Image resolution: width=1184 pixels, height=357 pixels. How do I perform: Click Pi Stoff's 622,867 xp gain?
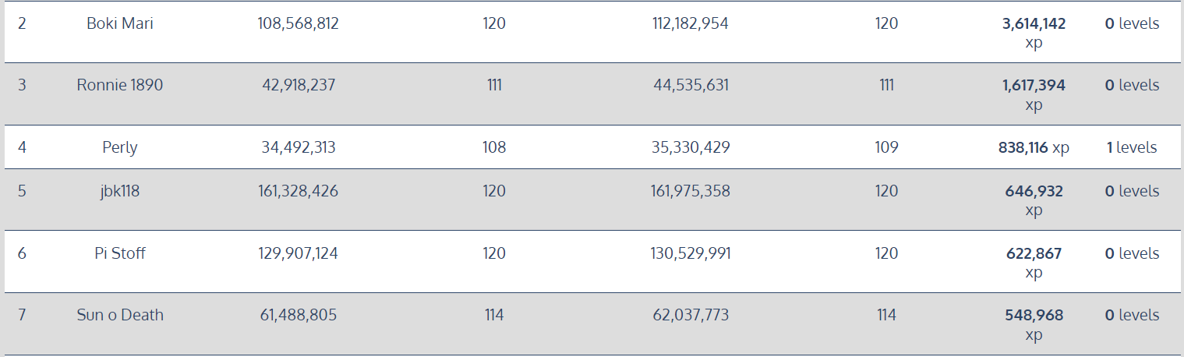pyautogui.click(x=1034, y=263)
